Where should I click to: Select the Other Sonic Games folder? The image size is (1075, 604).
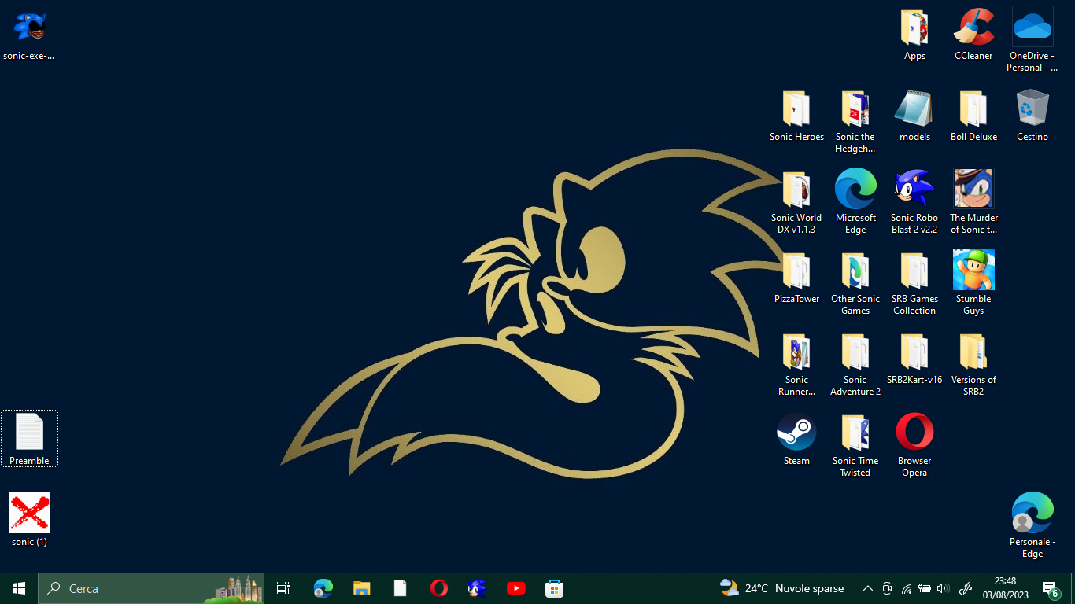(x=855, y=284)
